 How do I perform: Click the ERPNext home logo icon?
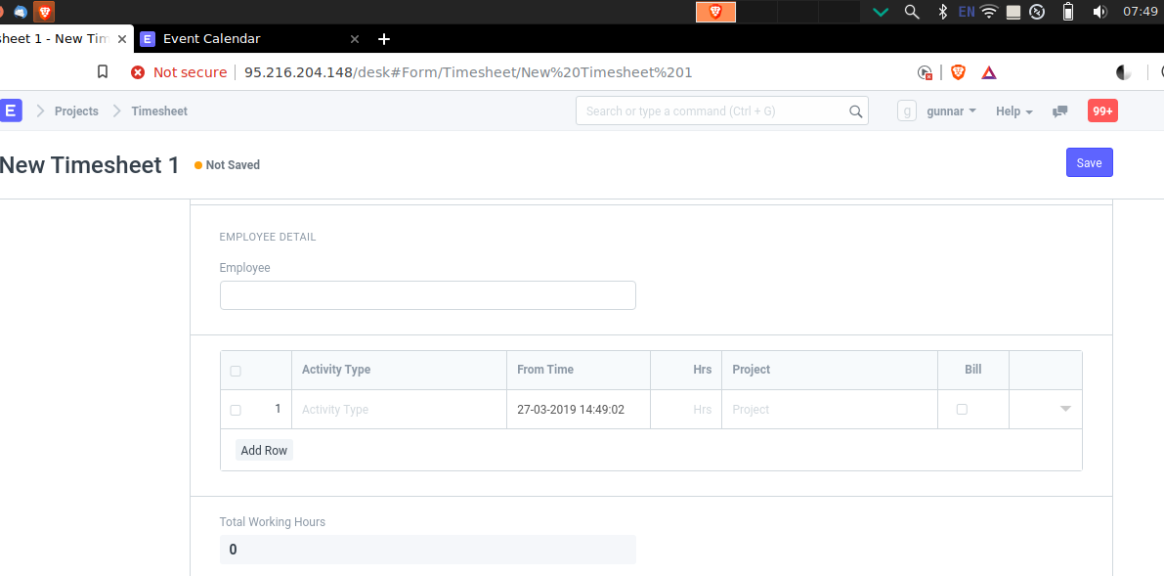[x=11, y=111]
